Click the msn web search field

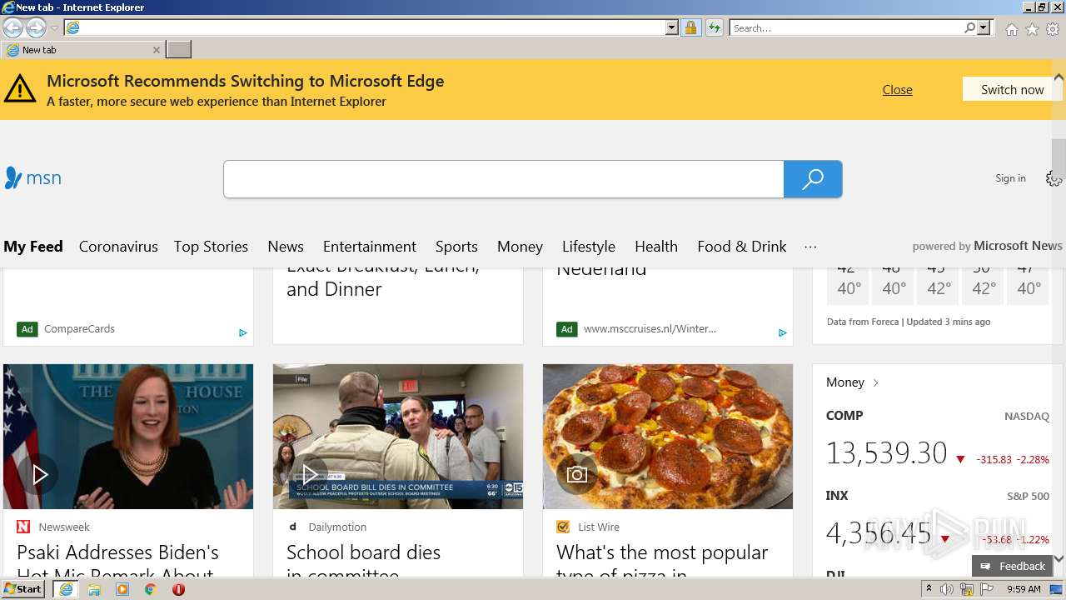tap(504, 179)
